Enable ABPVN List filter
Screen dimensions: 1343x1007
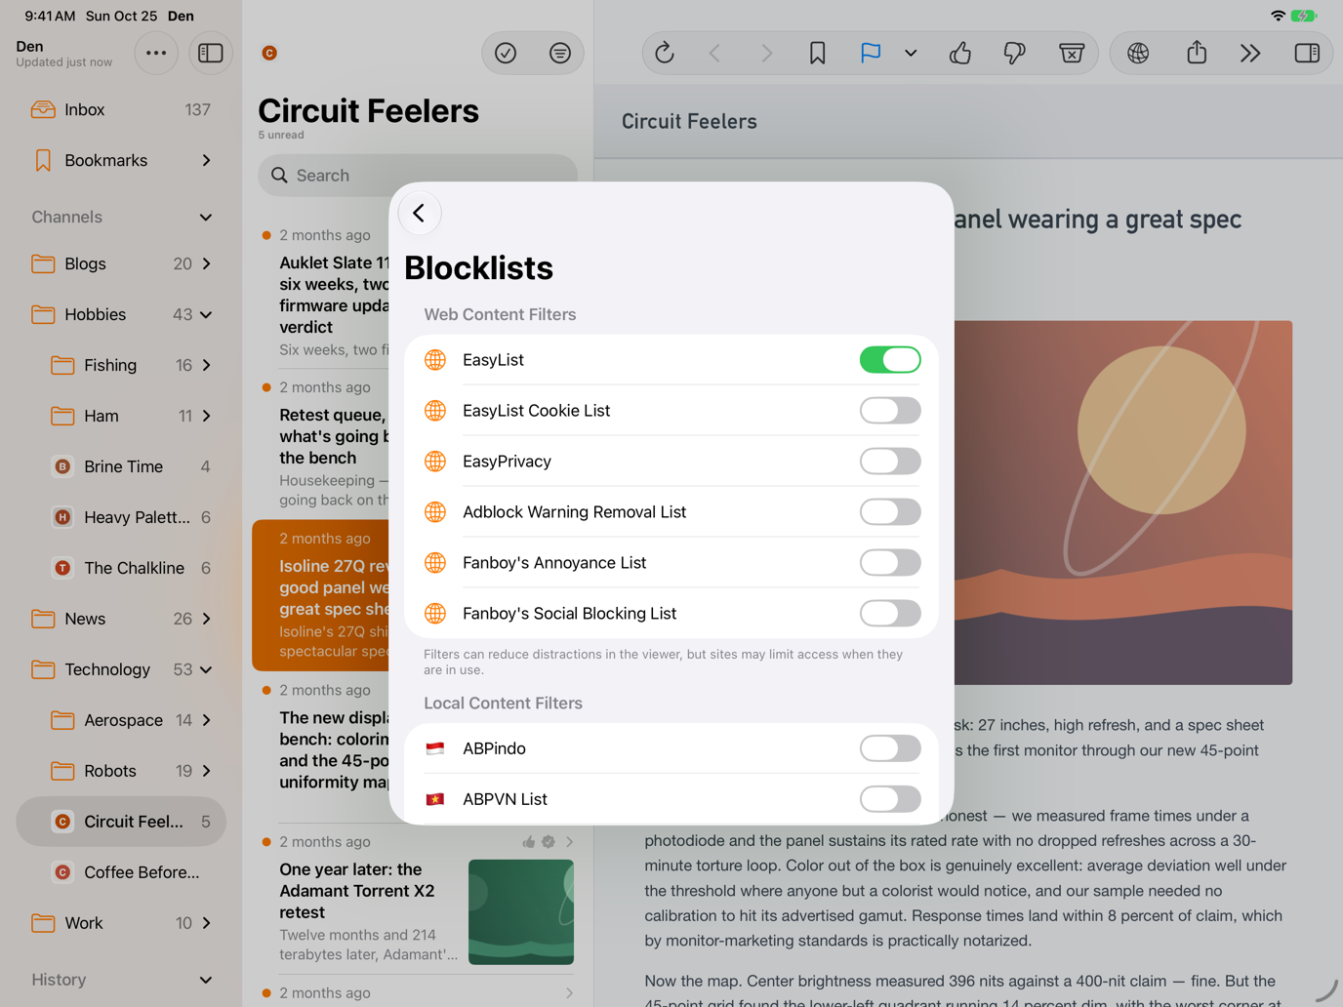(x=890, y=799)
